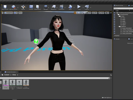Select the rotate gizmo viewport icon
133x100 pixels.
coord(77,13)
